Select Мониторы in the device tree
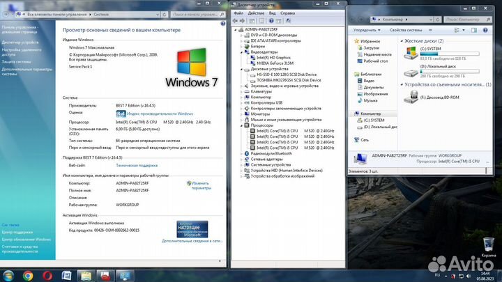Viewport: 502px width, 282px height. click(260, 114)
